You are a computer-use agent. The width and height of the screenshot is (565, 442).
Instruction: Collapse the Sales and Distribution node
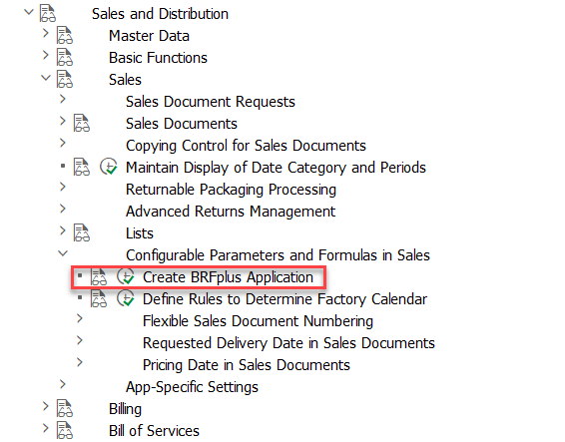29,12
